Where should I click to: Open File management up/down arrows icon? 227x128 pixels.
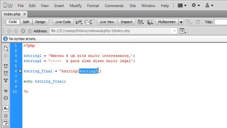click(x=140, y=22)
